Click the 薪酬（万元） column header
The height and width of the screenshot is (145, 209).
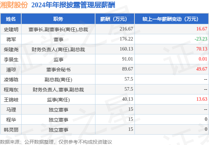(115, 19)
